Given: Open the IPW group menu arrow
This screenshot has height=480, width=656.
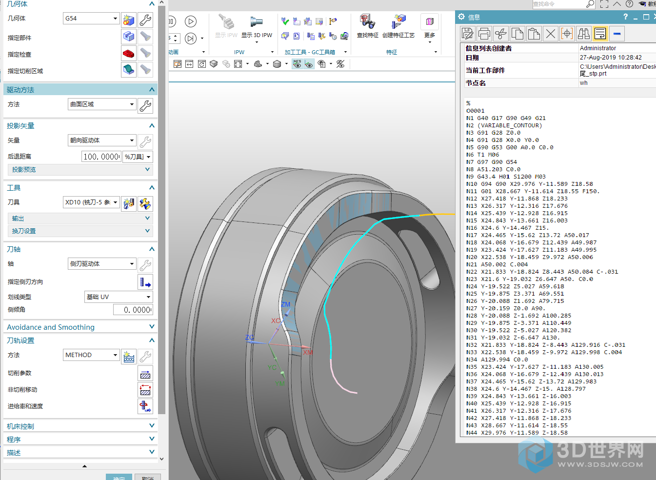Looking at the screenshot, I should click(272, 52).
